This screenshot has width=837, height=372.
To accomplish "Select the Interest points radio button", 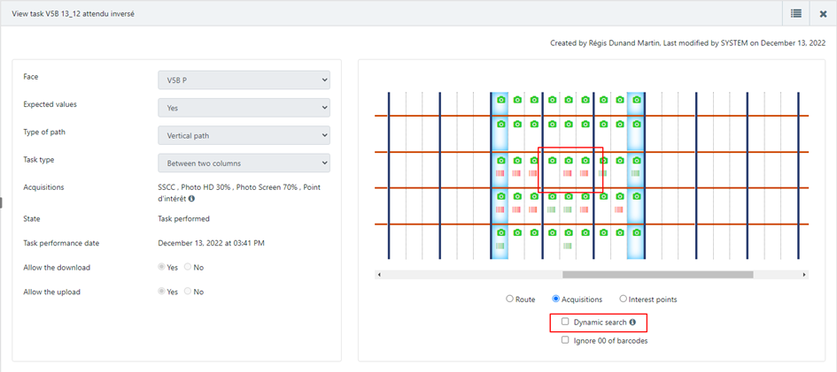I will click(x=623, y=299).
